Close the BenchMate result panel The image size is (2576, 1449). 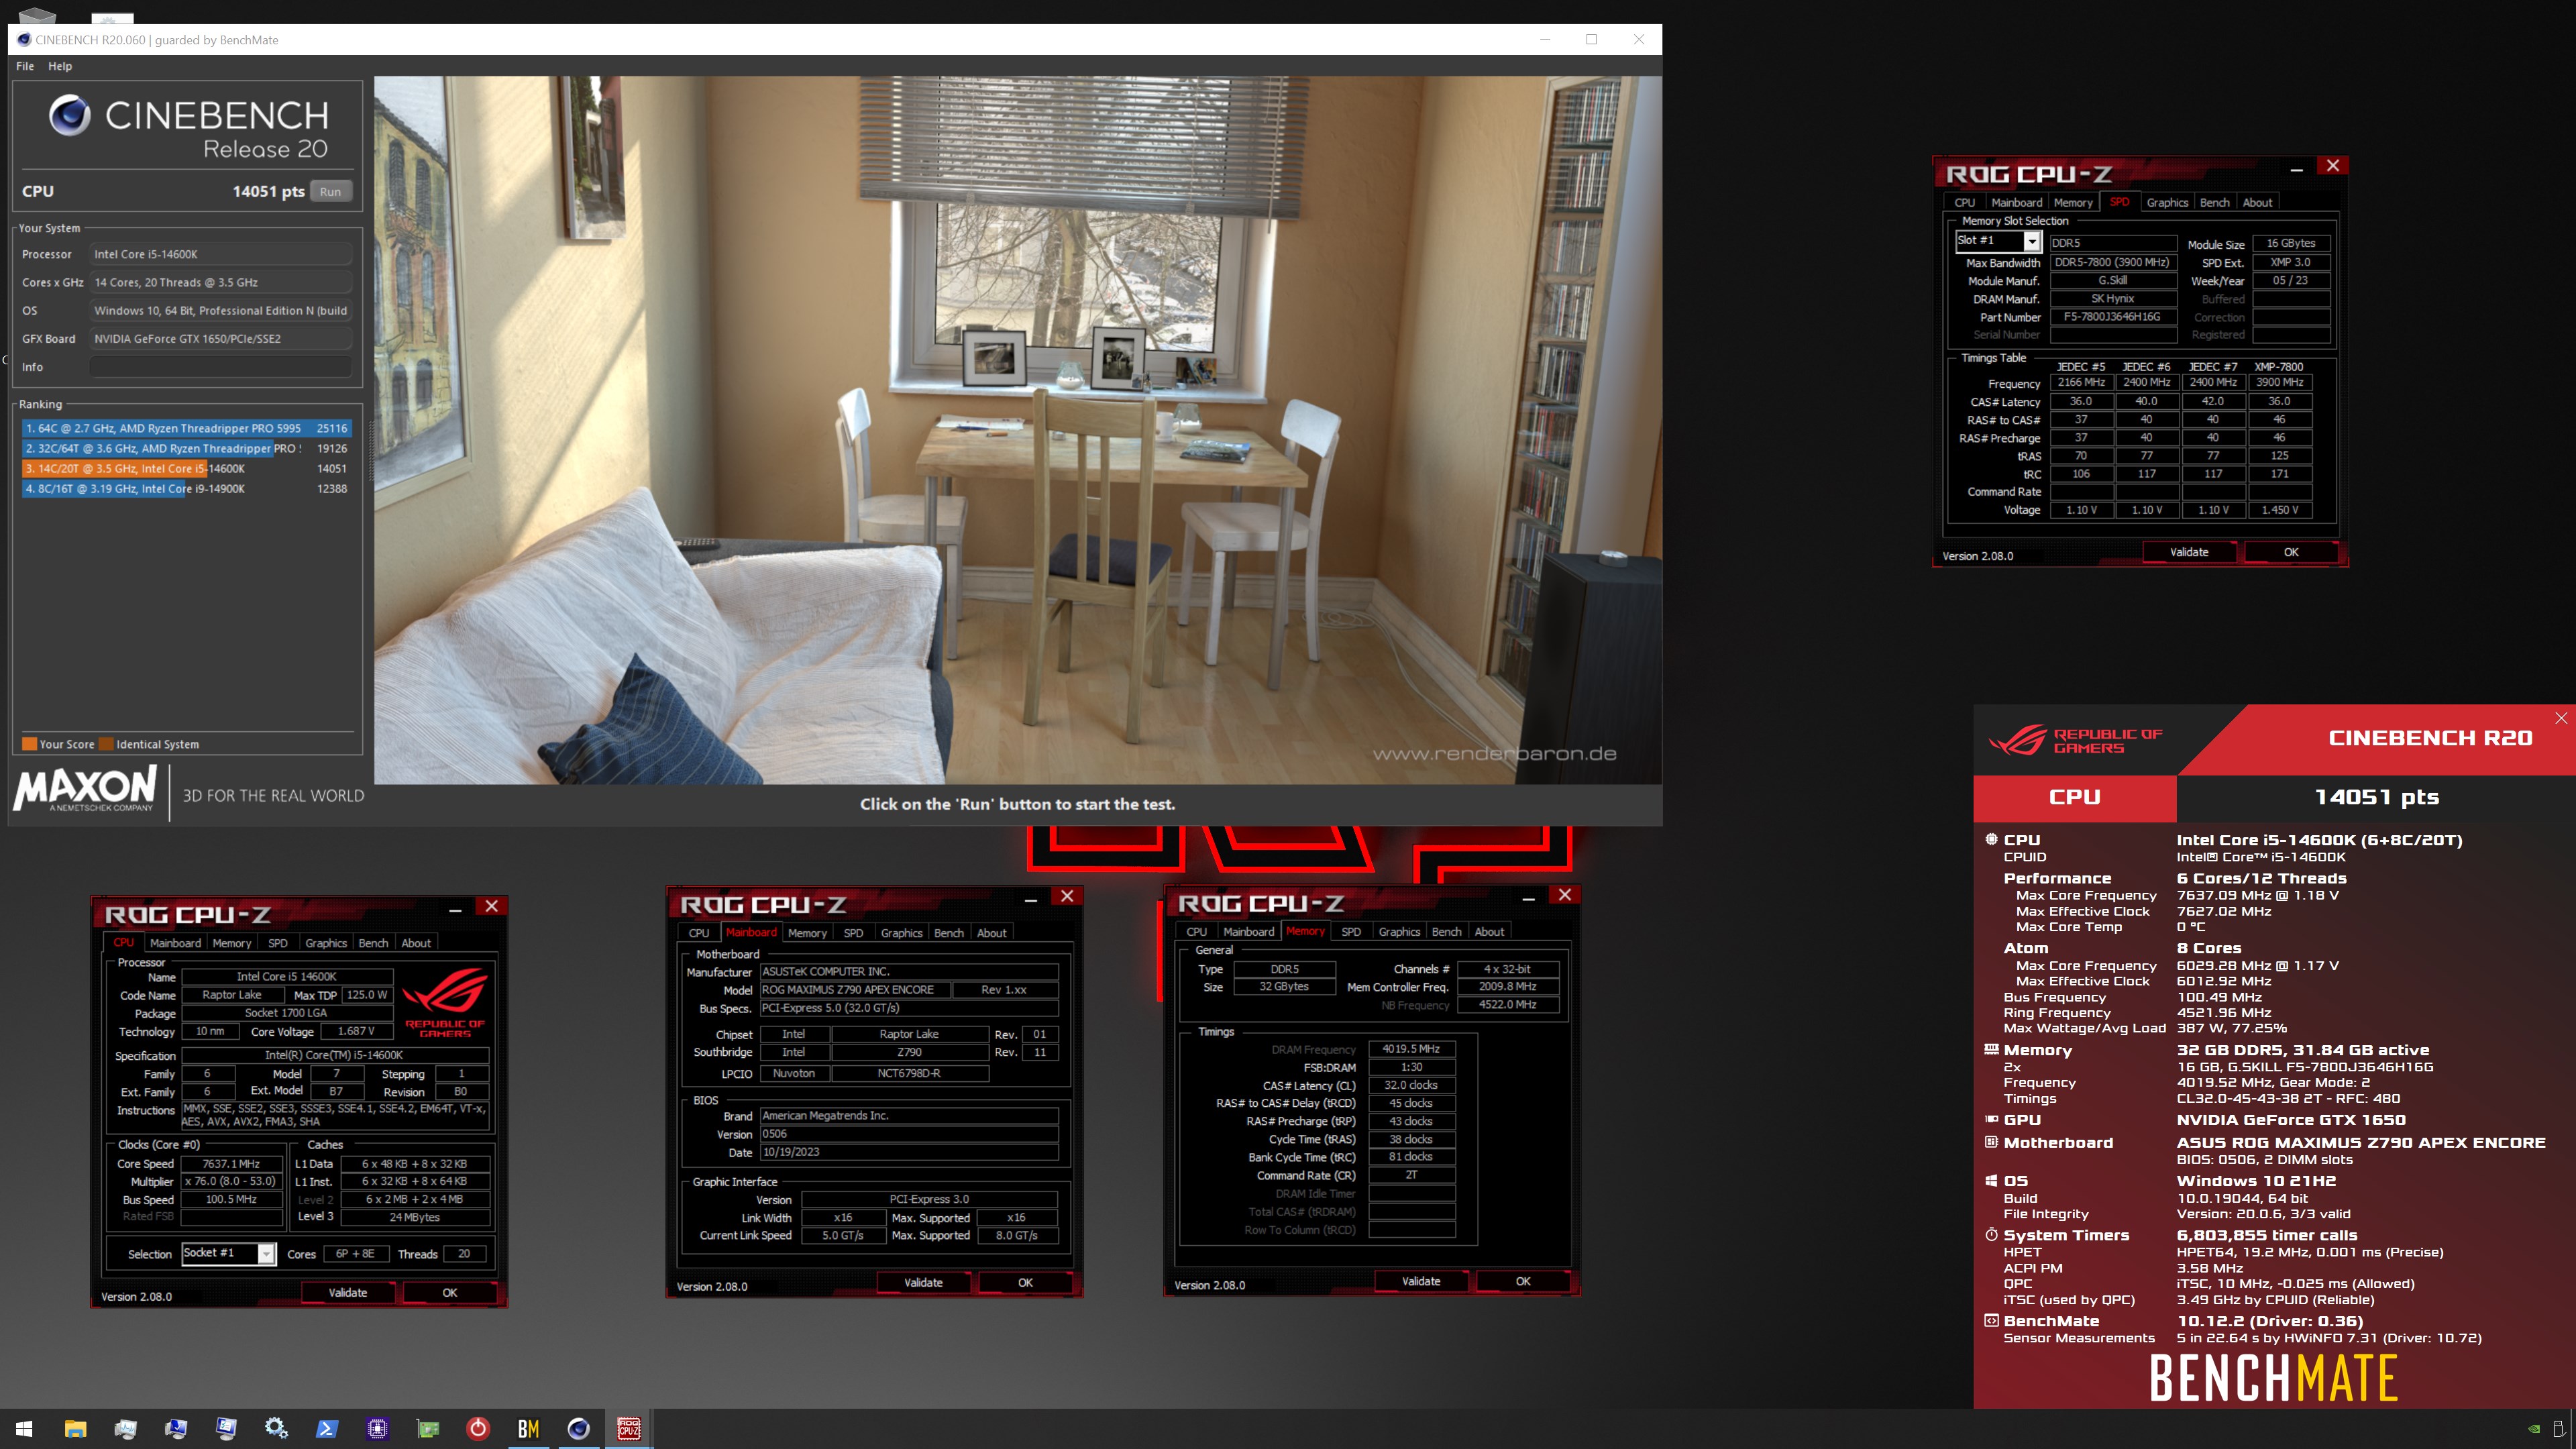point(2561,717)
